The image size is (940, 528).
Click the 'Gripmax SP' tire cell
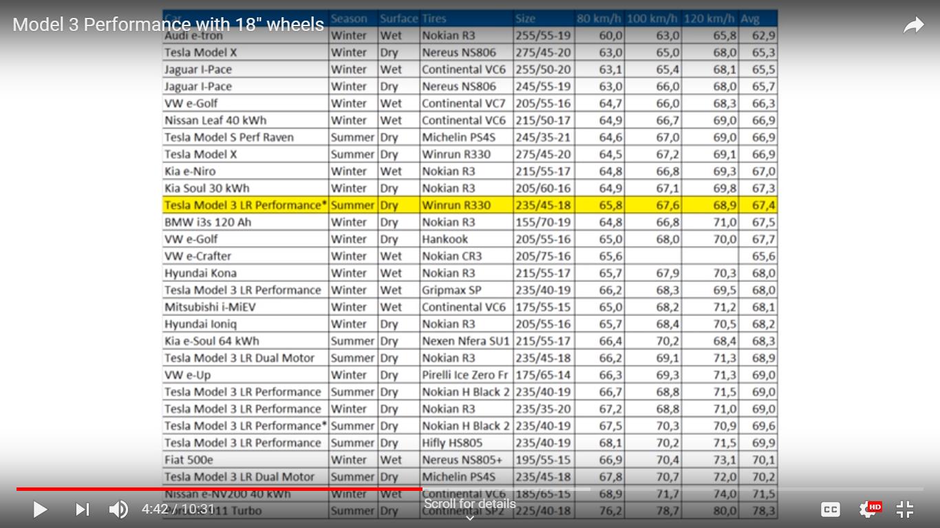click(467, 290)
